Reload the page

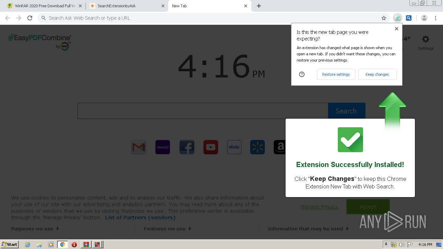(x=30, y=18)
